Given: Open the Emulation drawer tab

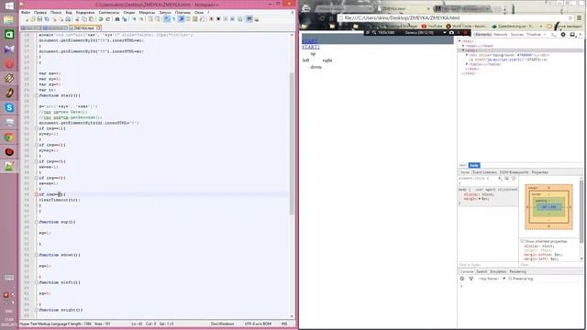Looking at the screenshot, I should pos(498,271).
